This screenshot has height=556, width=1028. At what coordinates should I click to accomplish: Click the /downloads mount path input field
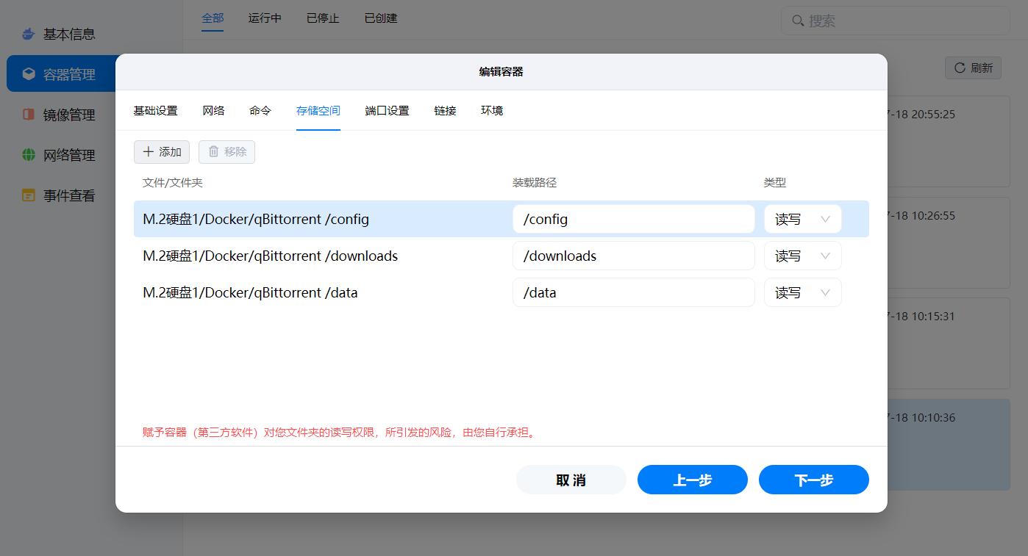pyautogui.click(x=633, y=255)
